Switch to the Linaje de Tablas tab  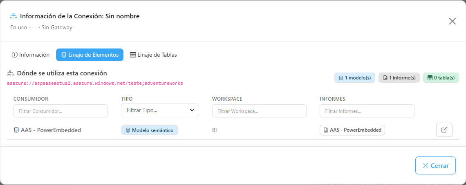(x=153, y=55)
